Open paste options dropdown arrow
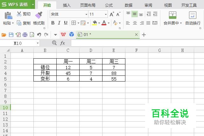Screen dimensions: 204x136 pos(13,23)
